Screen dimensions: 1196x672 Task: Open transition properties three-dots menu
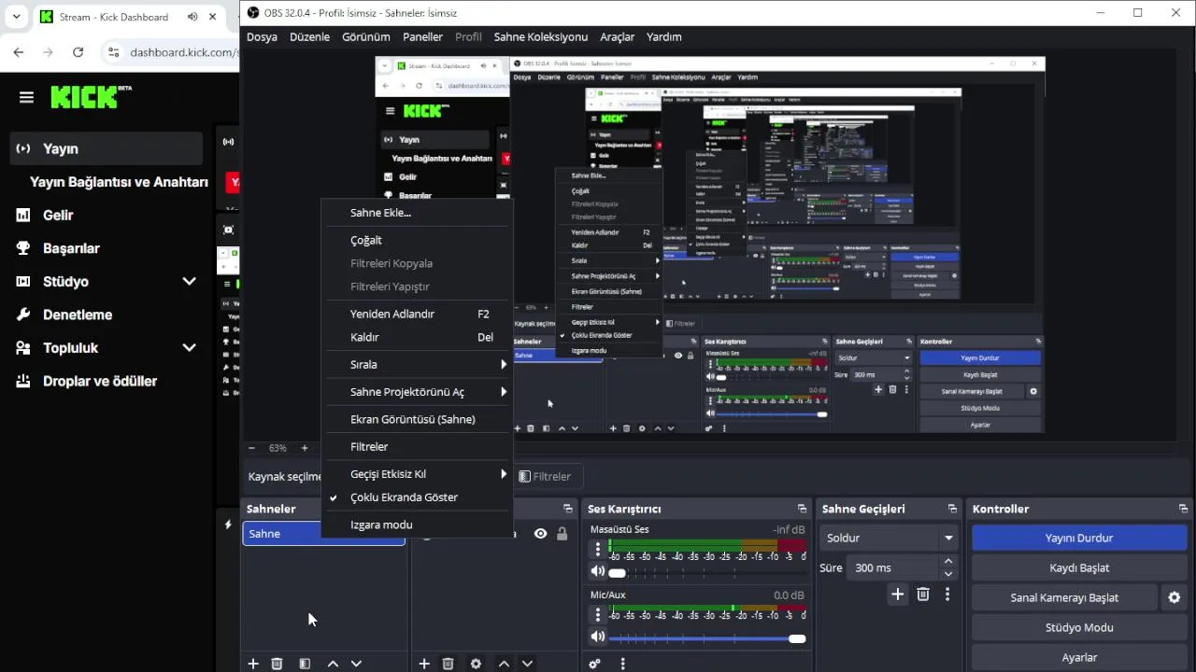(947, 595)
